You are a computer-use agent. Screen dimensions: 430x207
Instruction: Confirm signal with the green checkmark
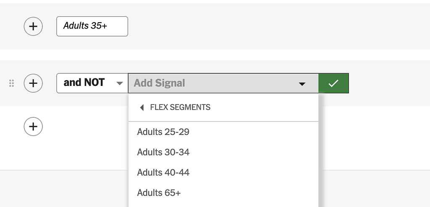point(333,83)
